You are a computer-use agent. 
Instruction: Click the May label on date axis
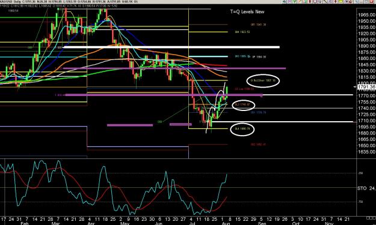point(125,223)
